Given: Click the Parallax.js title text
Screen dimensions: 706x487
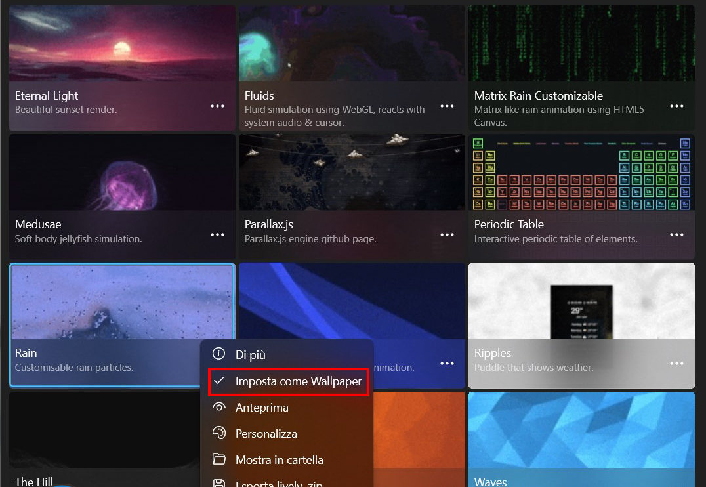Looking at the screenshot, I should tap(269, 224).
